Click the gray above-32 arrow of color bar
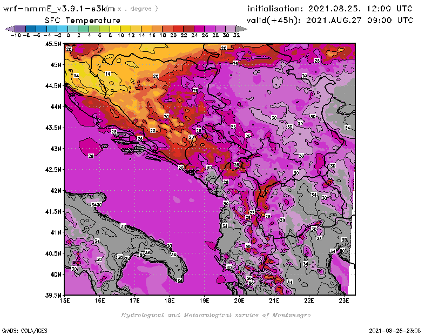The image size is (432, 334). 241,29
